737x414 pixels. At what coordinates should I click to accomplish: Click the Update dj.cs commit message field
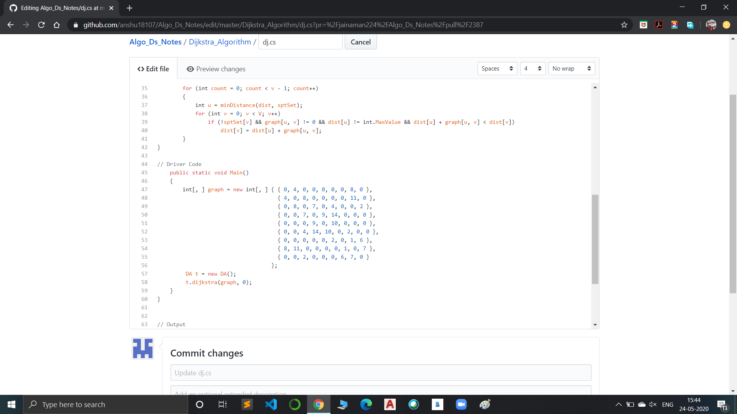[x=380, y=372]
